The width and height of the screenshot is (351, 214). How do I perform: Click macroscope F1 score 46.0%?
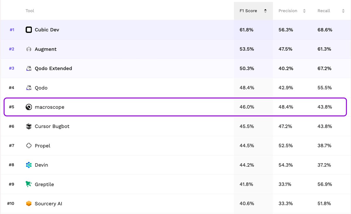pyautogui.click(x=247, y=107)
